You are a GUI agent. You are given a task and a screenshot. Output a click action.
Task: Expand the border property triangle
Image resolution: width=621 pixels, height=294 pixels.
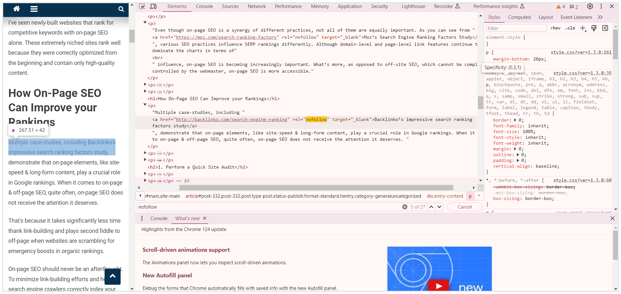click(x=515, y=120)
